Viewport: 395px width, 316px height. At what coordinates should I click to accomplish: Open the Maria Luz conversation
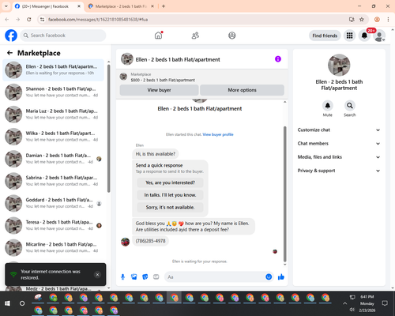pyautogui.click(x=53, y=115)
